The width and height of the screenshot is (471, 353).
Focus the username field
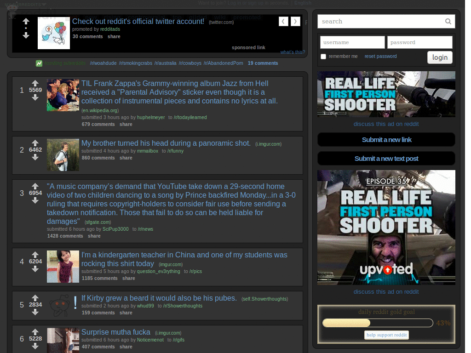pyautogui.click(x=352, y=42)
